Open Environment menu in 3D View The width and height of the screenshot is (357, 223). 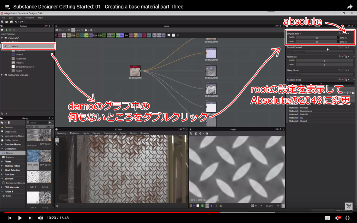[110, 133]
